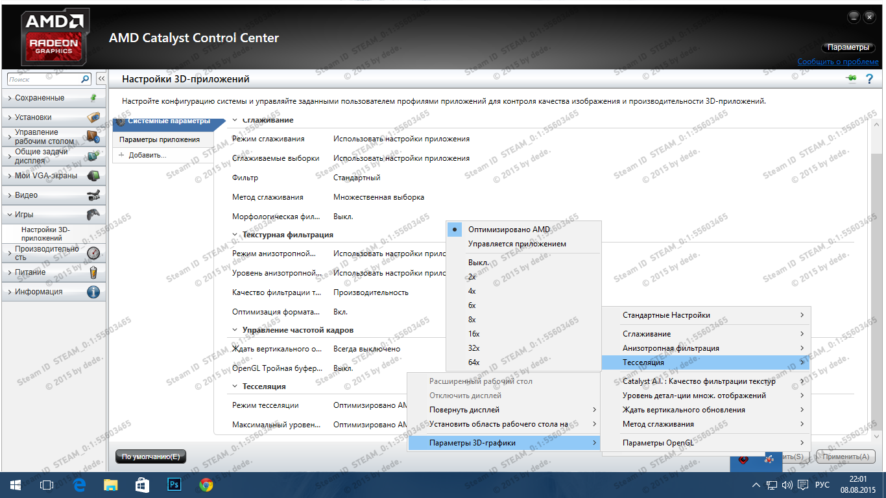Set tessellation level to 64x

[524, 362]
